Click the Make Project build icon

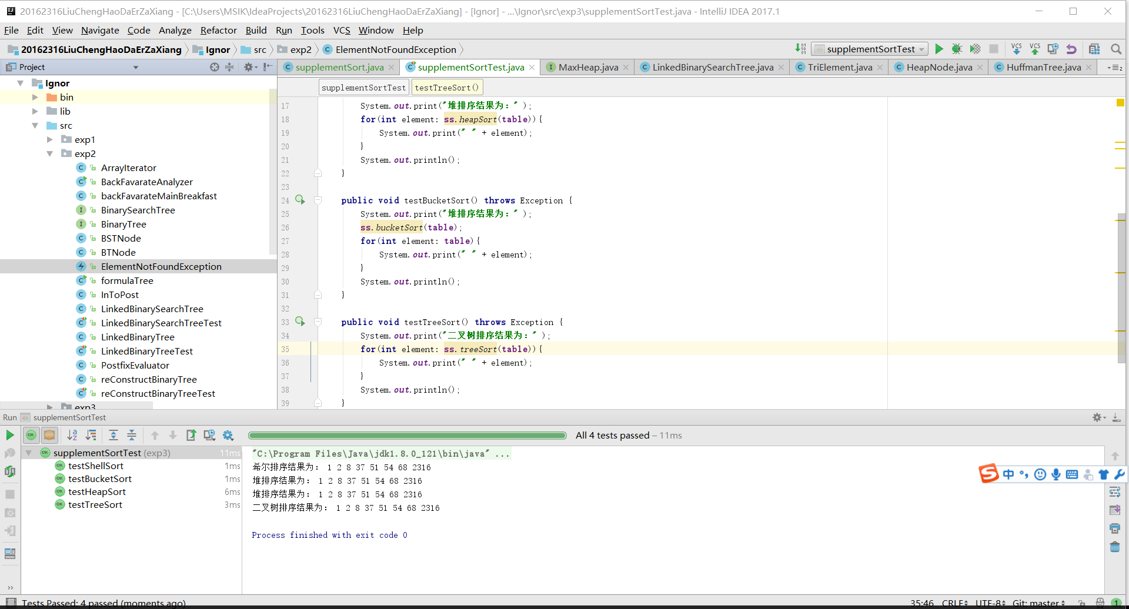click(800, 49)
